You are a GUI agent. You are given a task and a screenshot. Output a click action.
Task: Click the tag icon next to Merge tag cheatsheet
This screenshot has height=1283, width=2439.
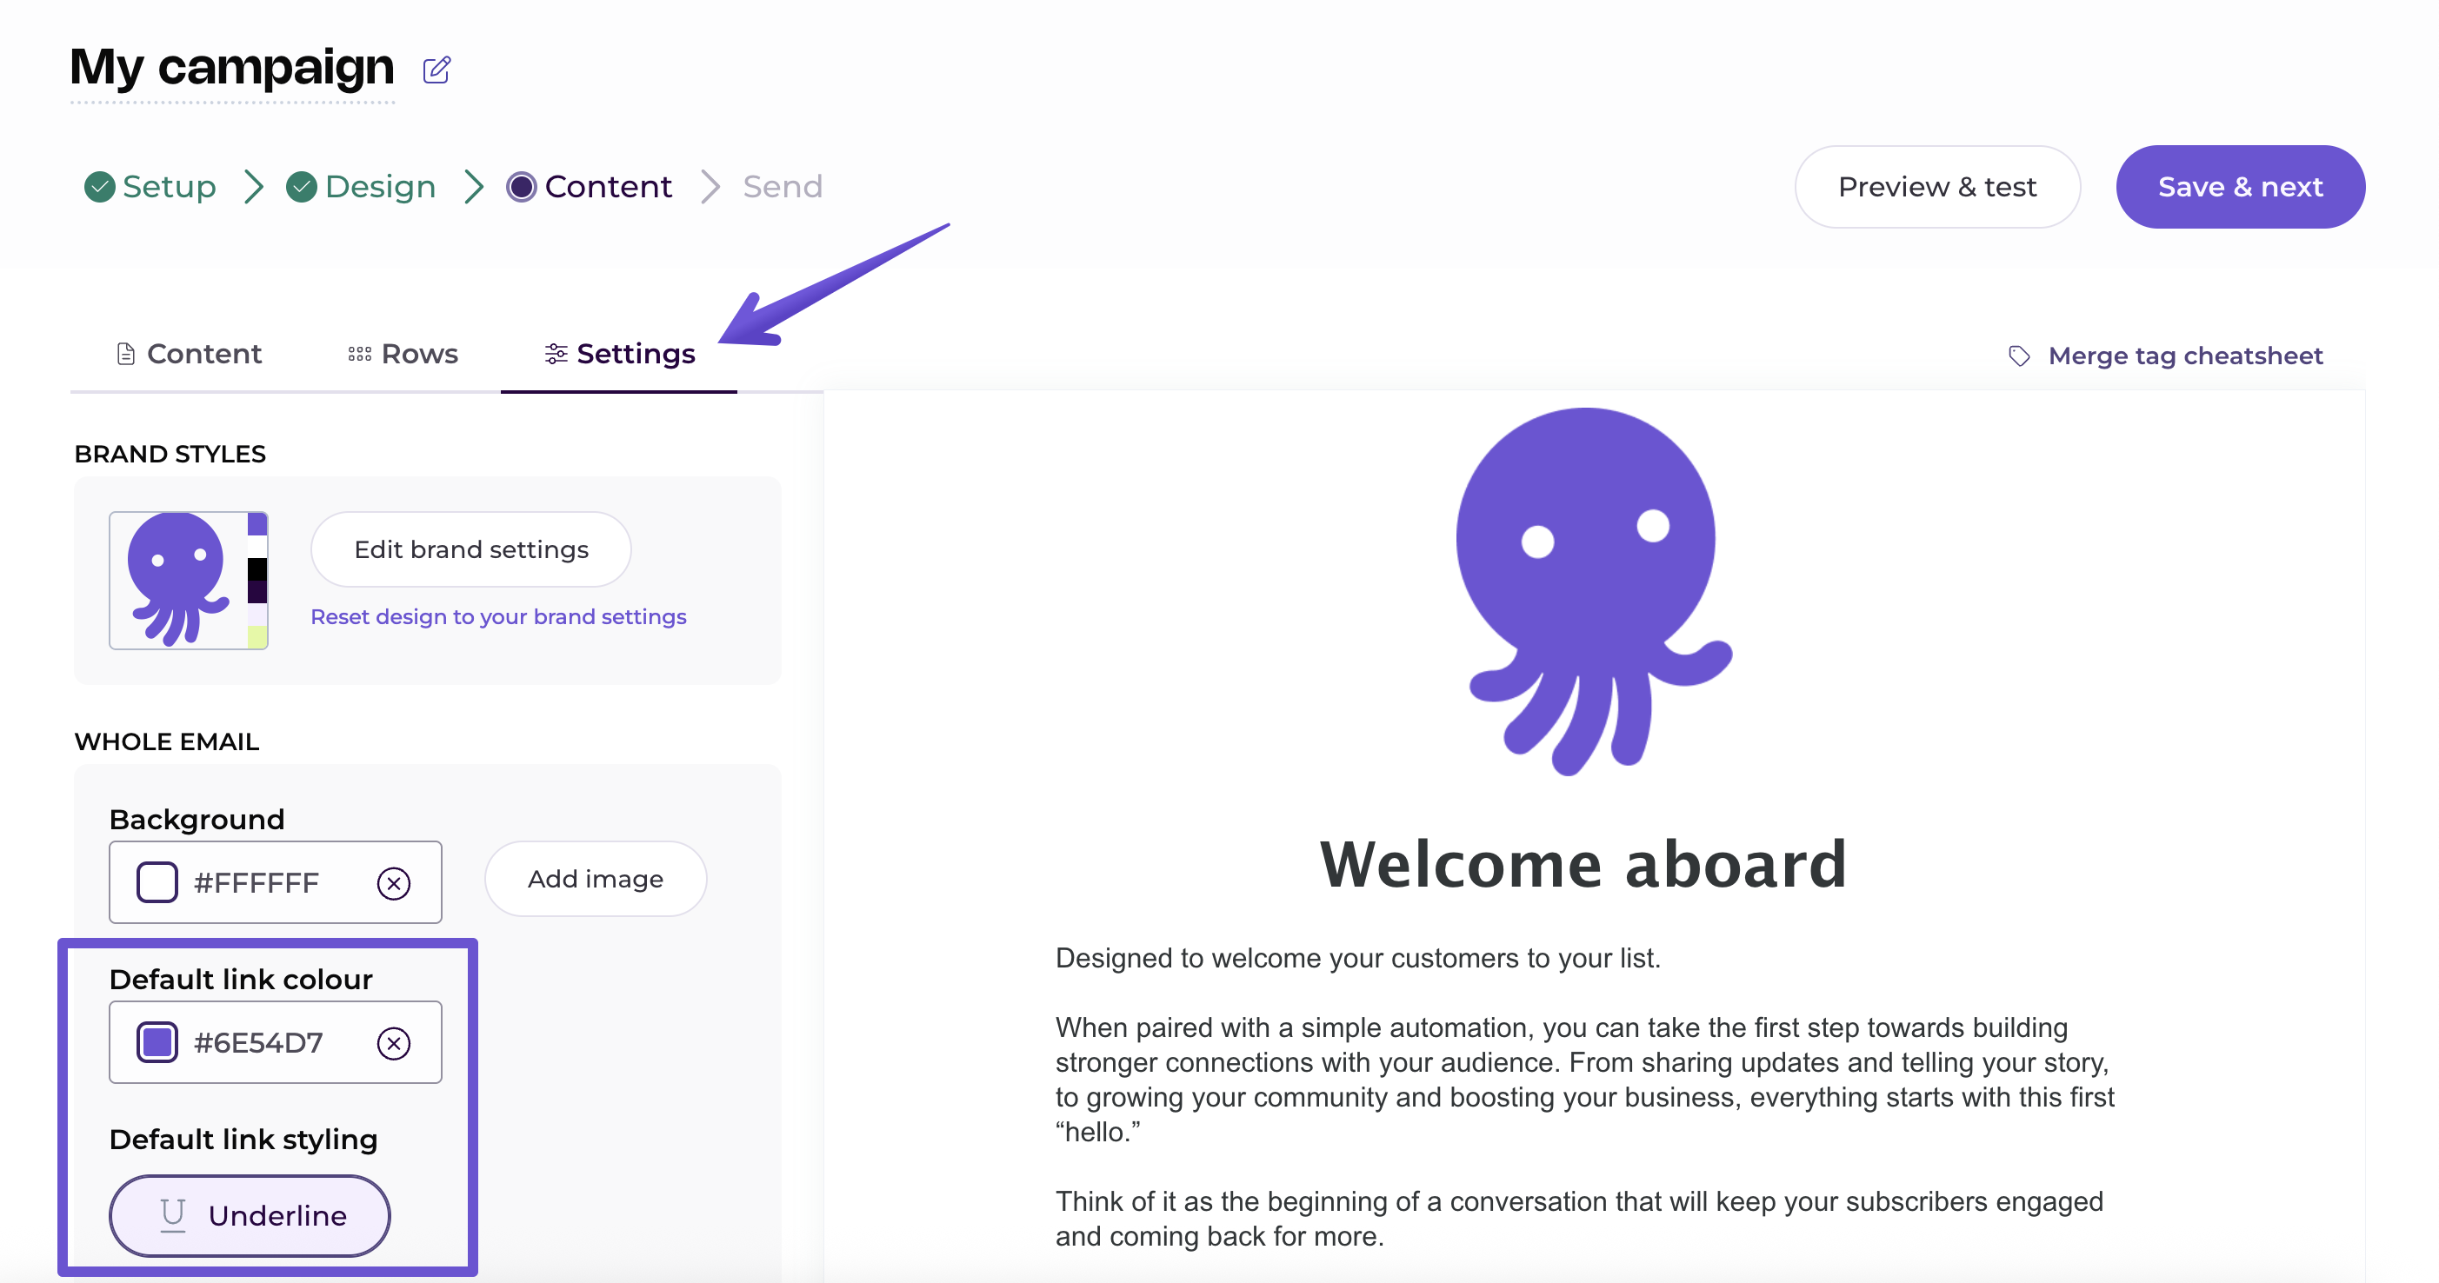coord(2019,356)
